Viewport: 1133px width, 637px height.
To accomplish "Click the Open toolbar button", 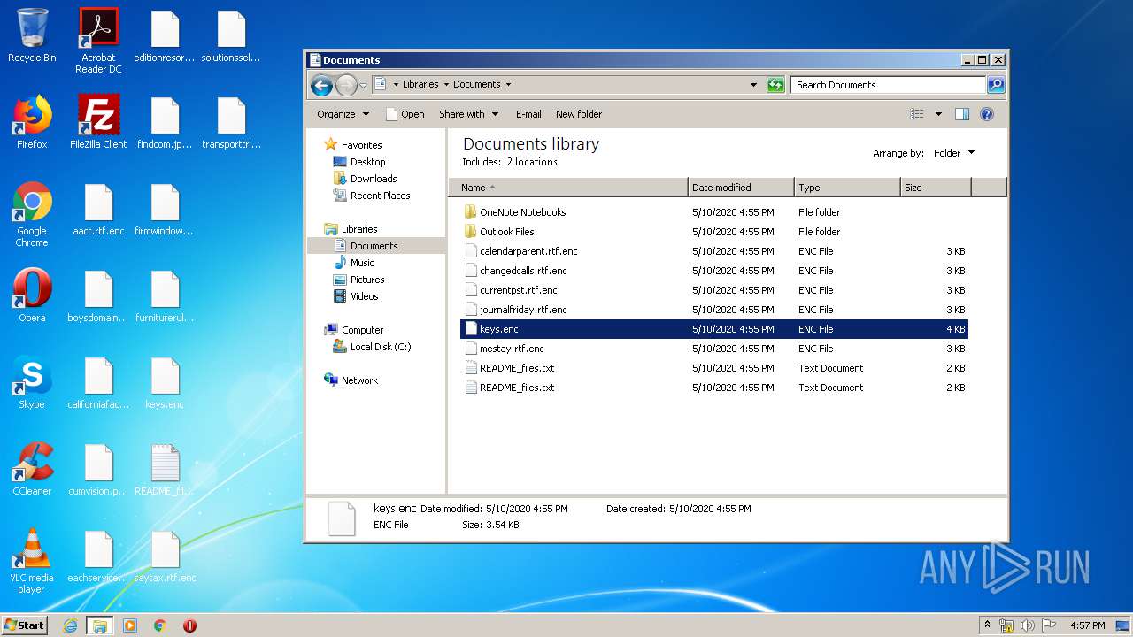I will [405, 114].
